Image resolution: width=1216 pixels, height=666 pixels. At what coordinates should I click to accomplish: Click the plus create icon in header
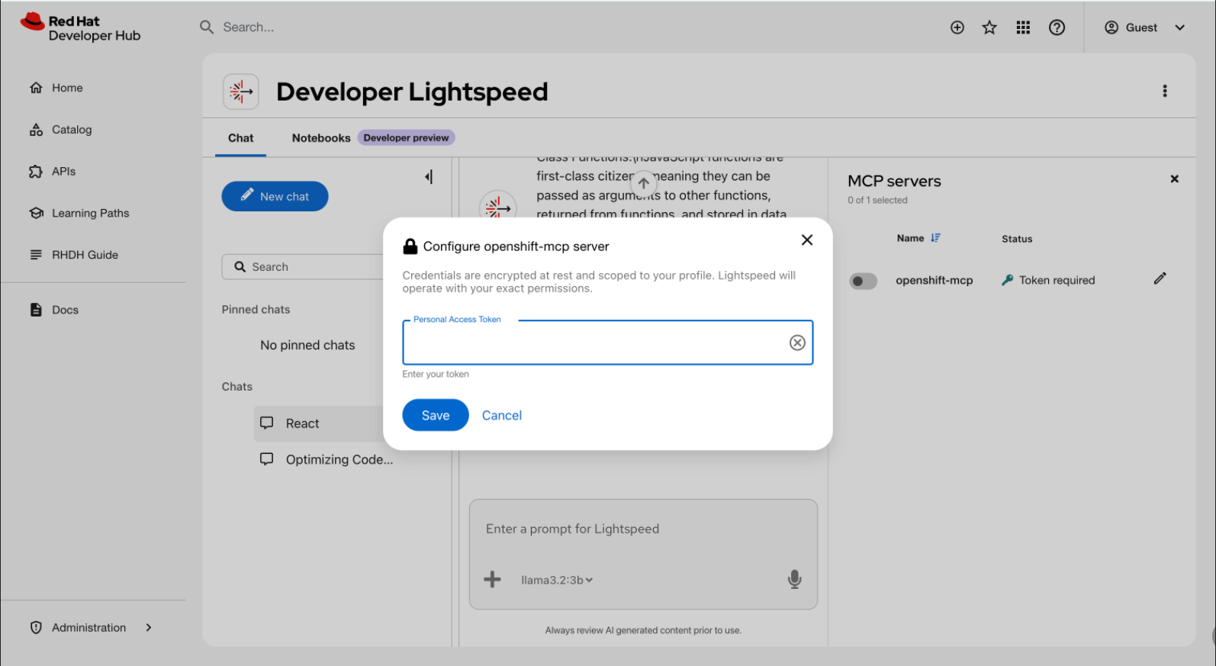coord(957,27)
